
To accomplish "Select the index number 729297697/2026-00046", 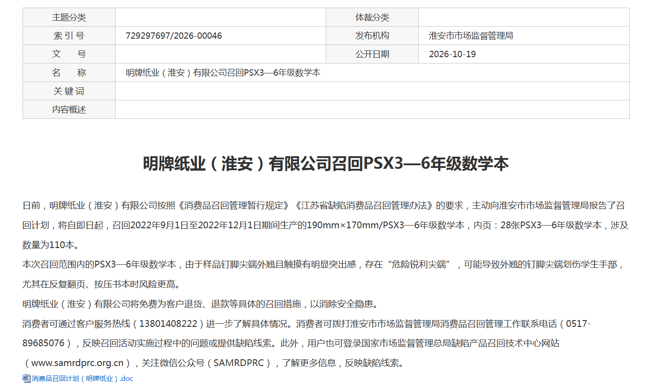I will point(174,36).
